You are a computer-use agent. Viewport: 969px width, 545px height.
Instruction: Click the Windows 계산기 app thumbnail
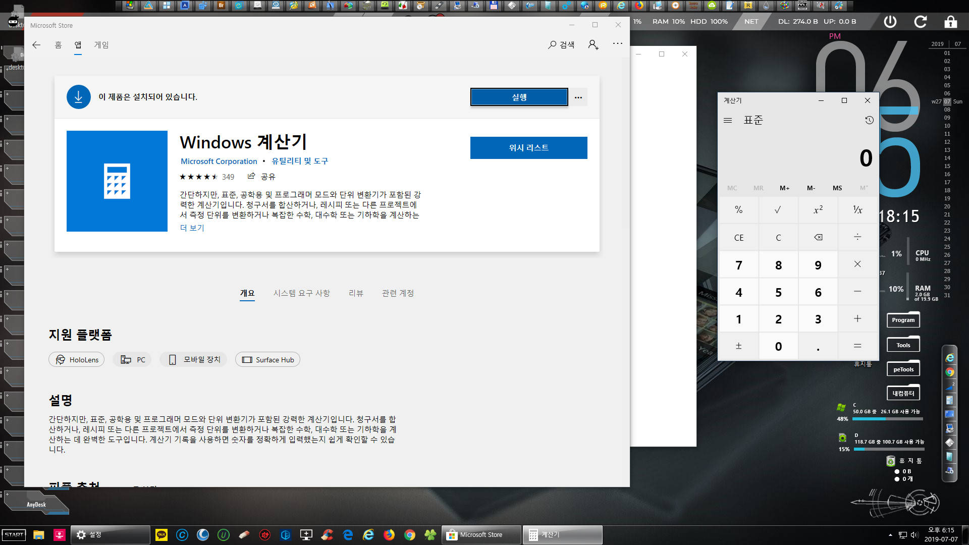117,181
